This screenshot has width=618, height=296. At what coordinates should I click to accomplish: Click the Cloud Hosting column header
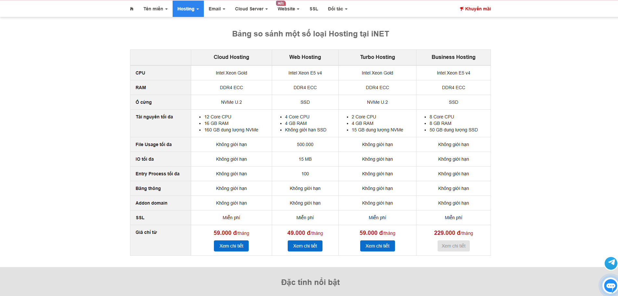click(231, 57)
